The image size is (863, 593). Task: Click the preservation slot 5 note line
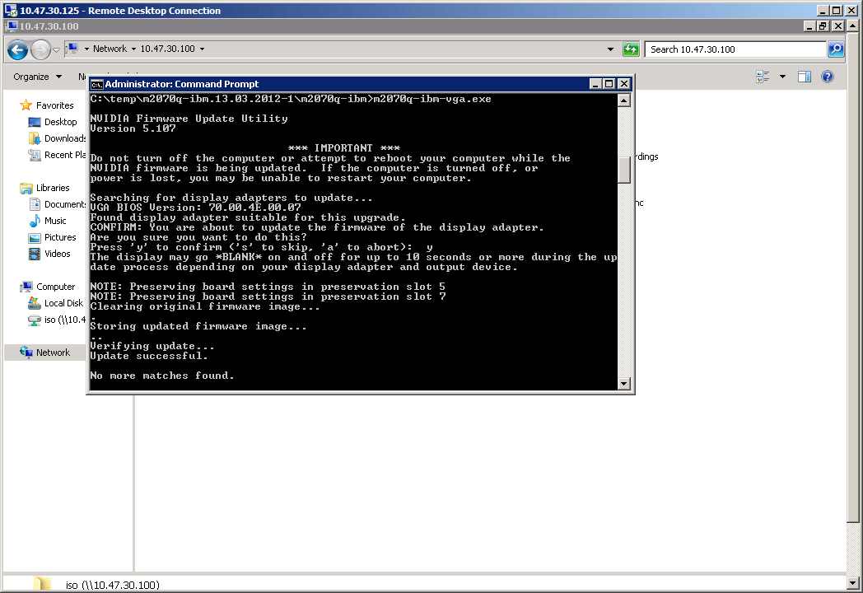pyautogui.click(x=268, y=287)
